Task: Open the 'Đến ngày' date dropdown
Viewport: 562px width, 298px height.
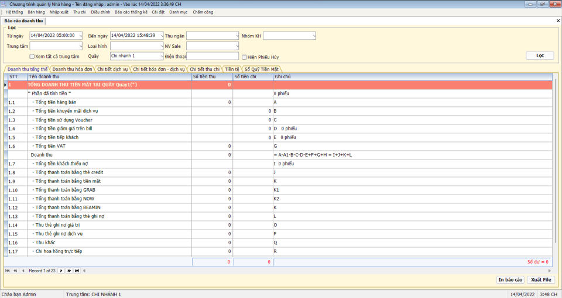Action: pyautogui.click(x=162, y=36)
